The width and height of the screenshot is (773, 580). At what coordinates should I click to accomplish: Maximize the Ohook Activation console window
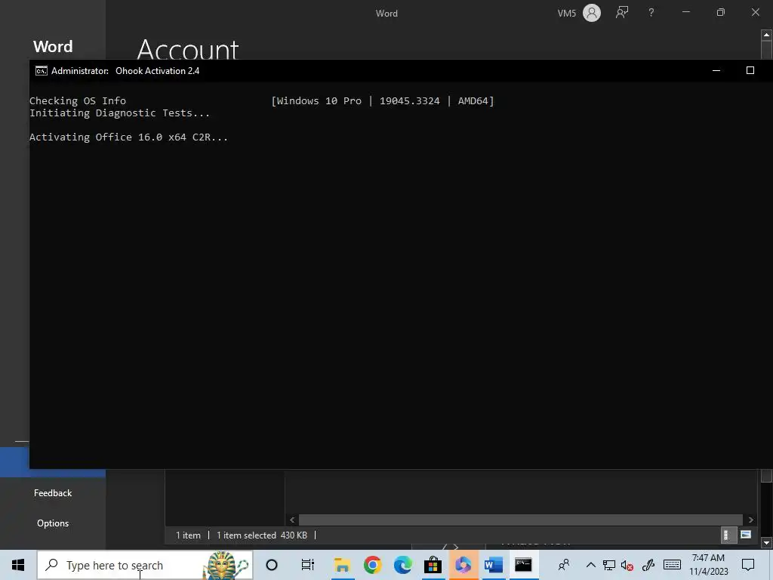(x=750, y=70)
